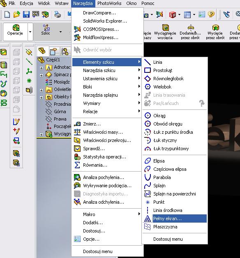Open the Wymiary submenu
The height and width of the screenshot is (258, 240).
tap(107, 103)
